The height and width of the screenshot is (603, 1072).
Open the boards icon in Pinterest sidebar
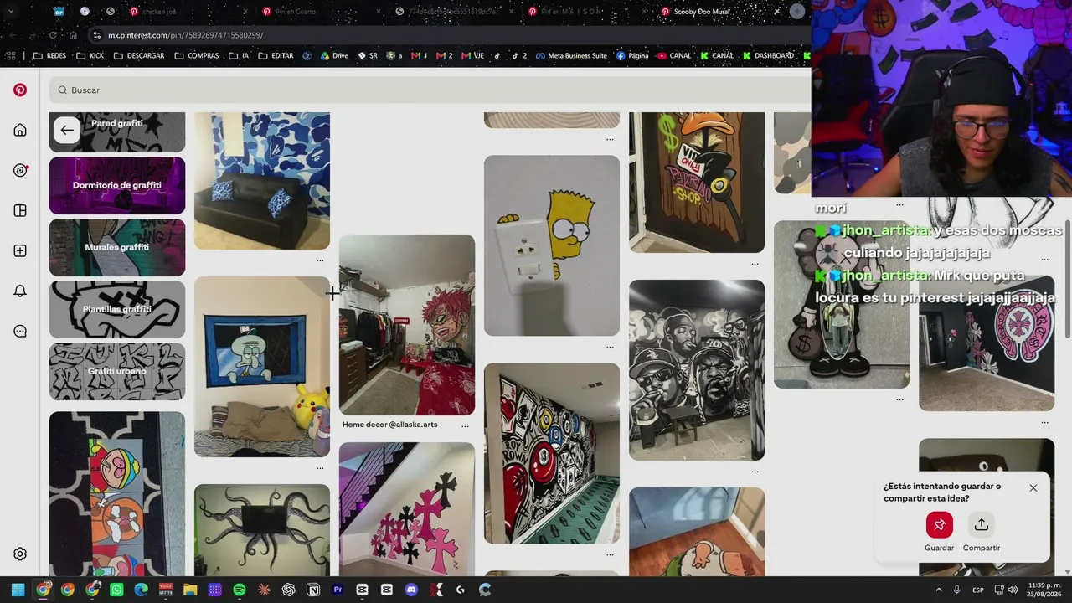pos(20,211)
